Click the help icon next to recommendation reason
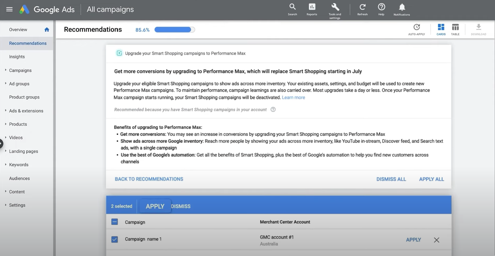This screenshot has width=495, height=256. point(273,110)
